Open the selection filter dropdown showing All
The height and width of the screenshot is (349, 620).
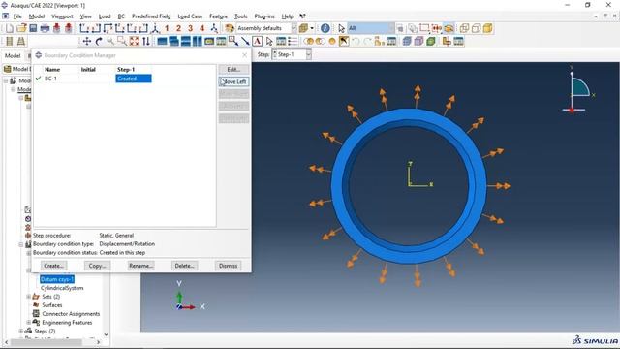[391, 28]
